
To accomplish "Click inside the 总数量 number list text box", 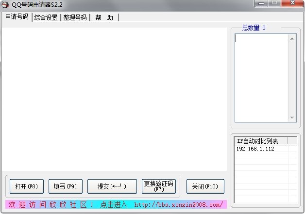I will (x=261, y=78).
